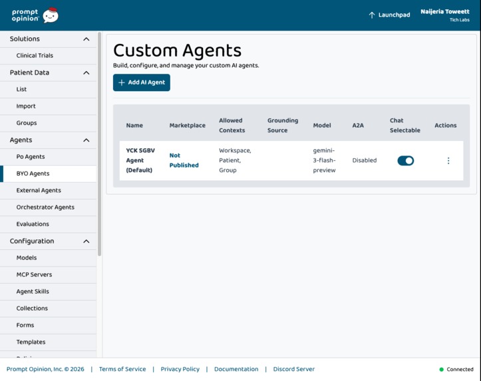Click the Not Published marketplace link
This screenshot has height=381, width=481.
(x=184, y=160)
